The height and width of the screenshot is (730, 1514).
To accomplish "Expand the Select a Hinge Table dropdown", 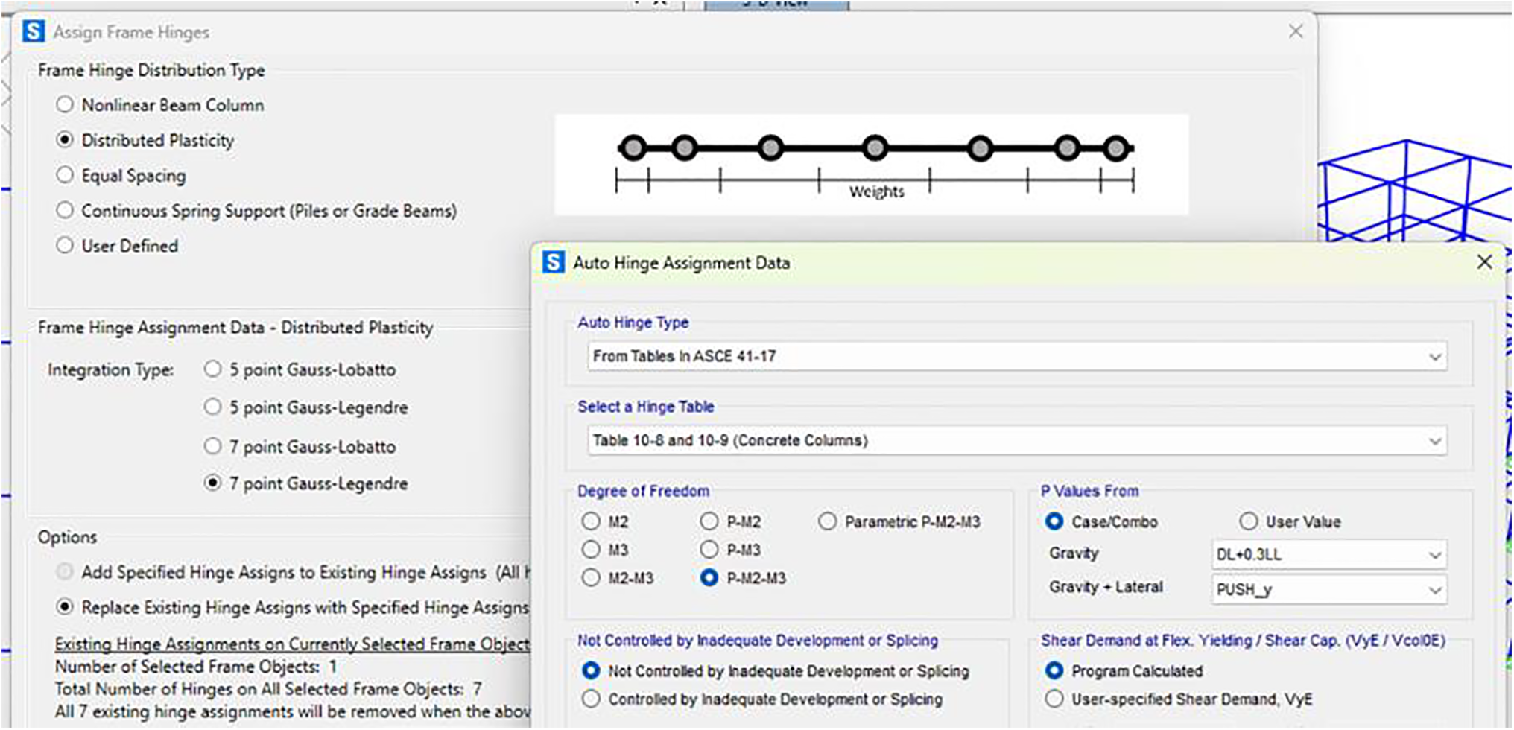I will point(1016,441).
